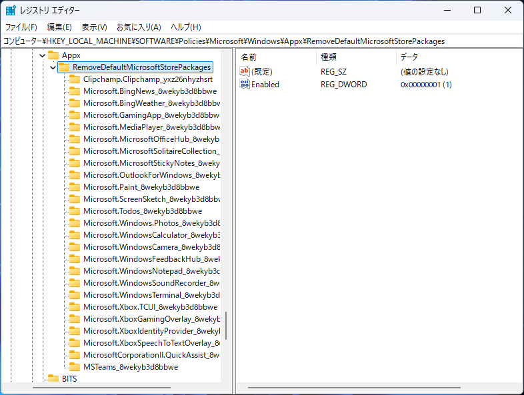The width and height of the screenshot is (524, 395).
Task: Select the Microsoft.Paint folder icon
Action: pyautogui.click(x=75, y=187)
